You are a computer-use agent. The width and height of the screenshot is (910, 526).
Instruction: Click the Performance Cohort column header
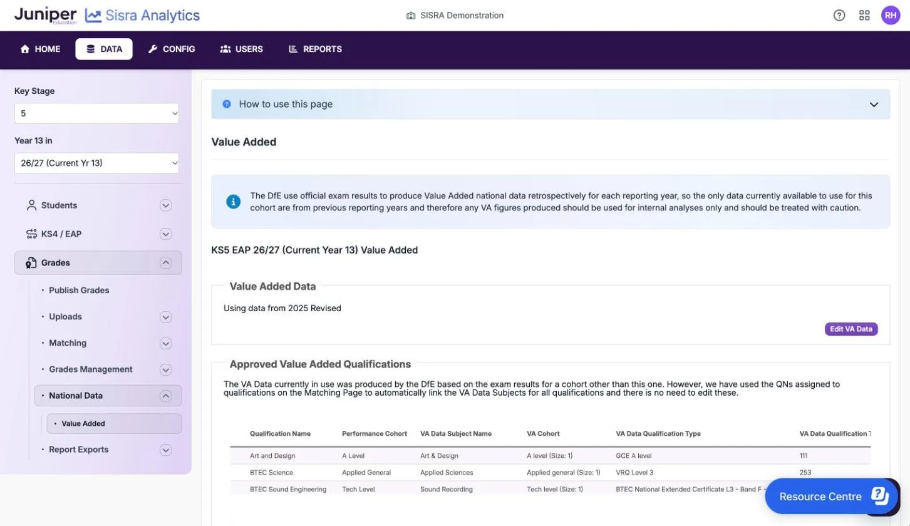375,433
